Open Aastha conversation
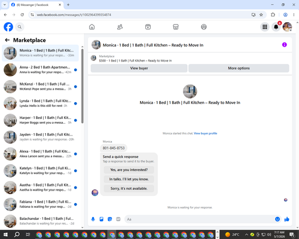Viewport: 299px width, 239px height. click(40, 188)
